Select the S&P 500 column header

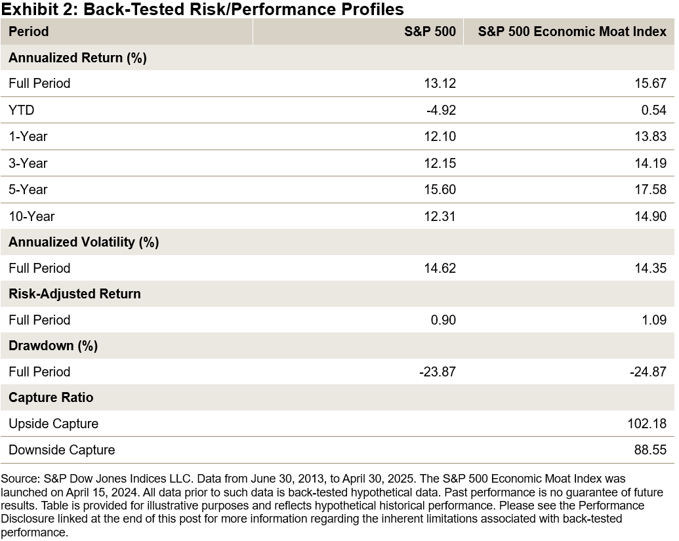tap(430, 31)
